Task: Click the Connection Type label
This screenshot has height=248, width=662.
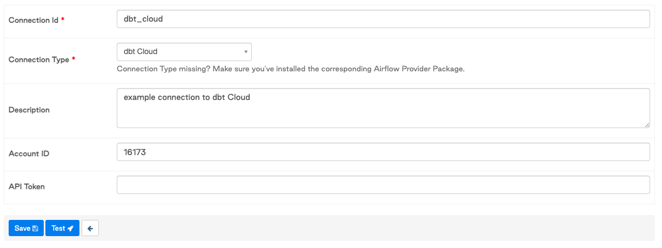Action: point(39,60)
